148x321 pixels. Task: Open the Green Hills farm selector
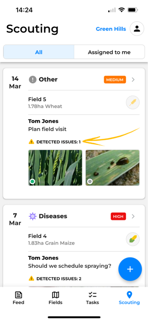point(111,29)
